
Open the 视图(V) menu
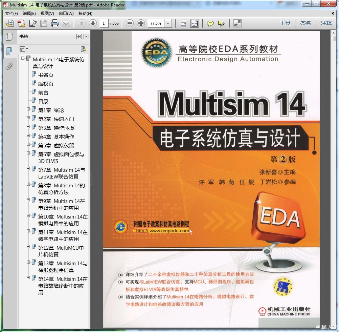(x=47, y=14)
